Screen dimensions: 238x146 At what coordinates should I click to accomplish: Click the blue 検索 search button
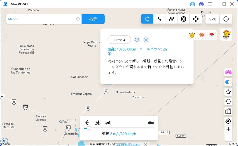[93, 19]
